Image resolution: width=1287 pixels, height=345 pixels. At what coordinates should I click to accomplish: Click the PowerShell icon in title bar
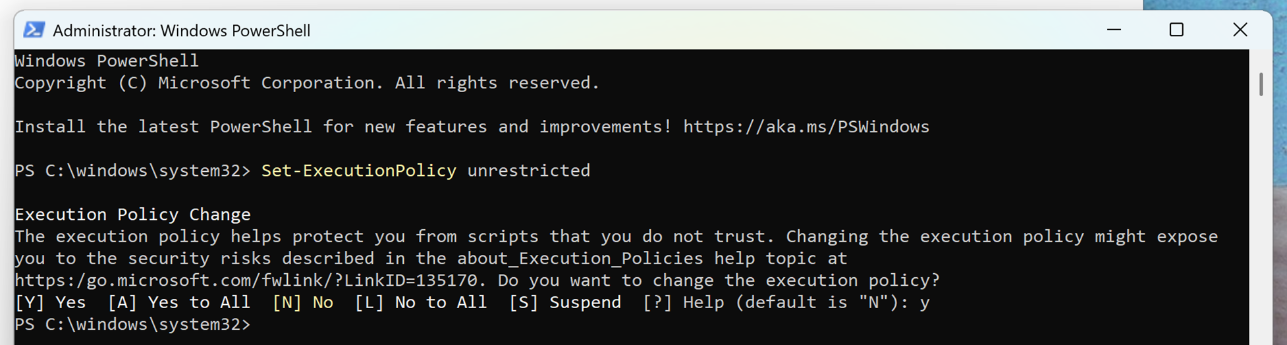[x=34, y=30]
